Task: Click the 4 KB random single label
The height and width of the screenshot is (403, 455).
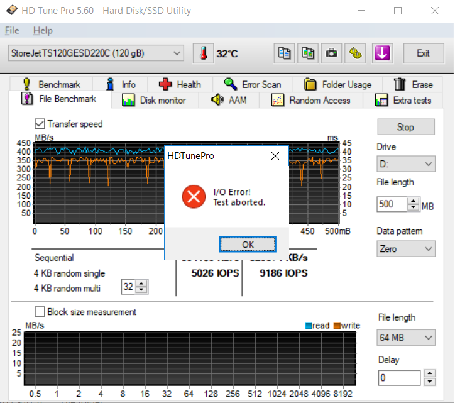Action: 69,273
